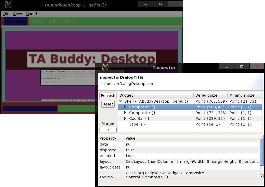The height and width of the screenshot is (187, 265).
Task: Expand the second Composite {} tree node
Action: [x=125, y=113]
